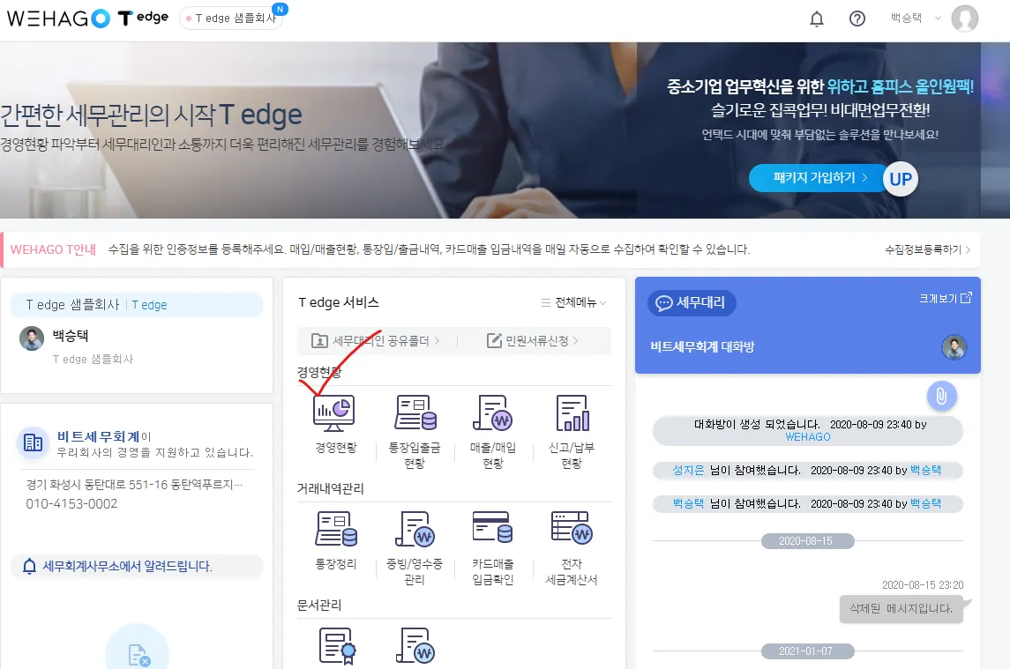Click the empty document icon at bottom left
The height and width of the screenshot is (669, 1010).
click(138, 654)
